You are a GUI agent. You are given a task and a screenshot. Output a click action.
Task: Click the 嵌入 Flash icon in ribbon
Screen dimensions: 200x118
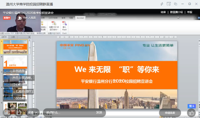click(x=64, y=26)
